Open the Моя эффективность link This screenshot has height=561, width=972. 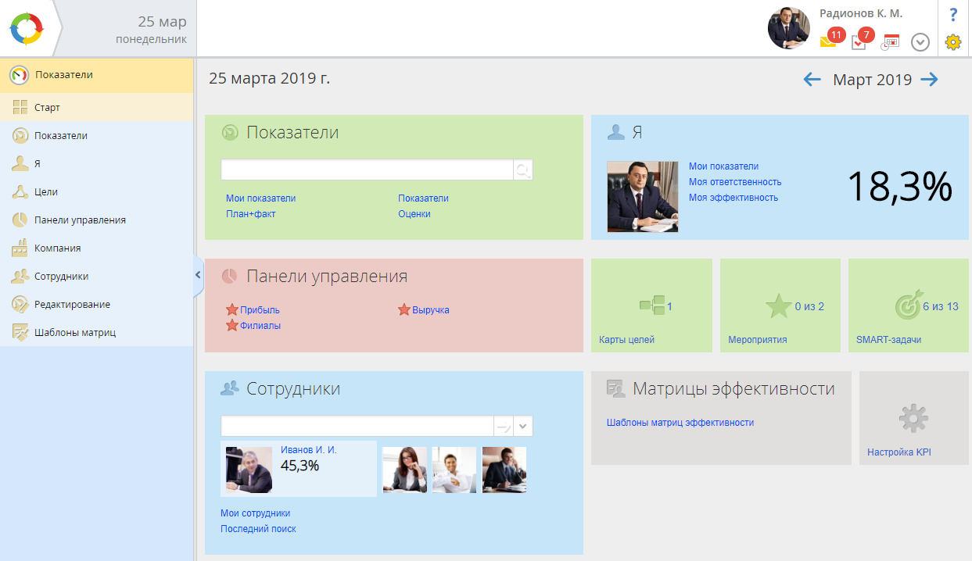[733, 198]
